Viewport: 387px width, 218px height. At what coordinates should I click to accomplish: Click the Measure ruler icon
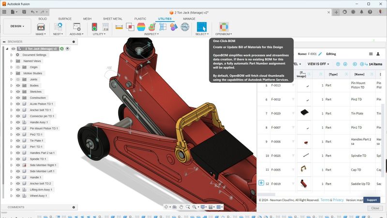[x=119, y=27]
